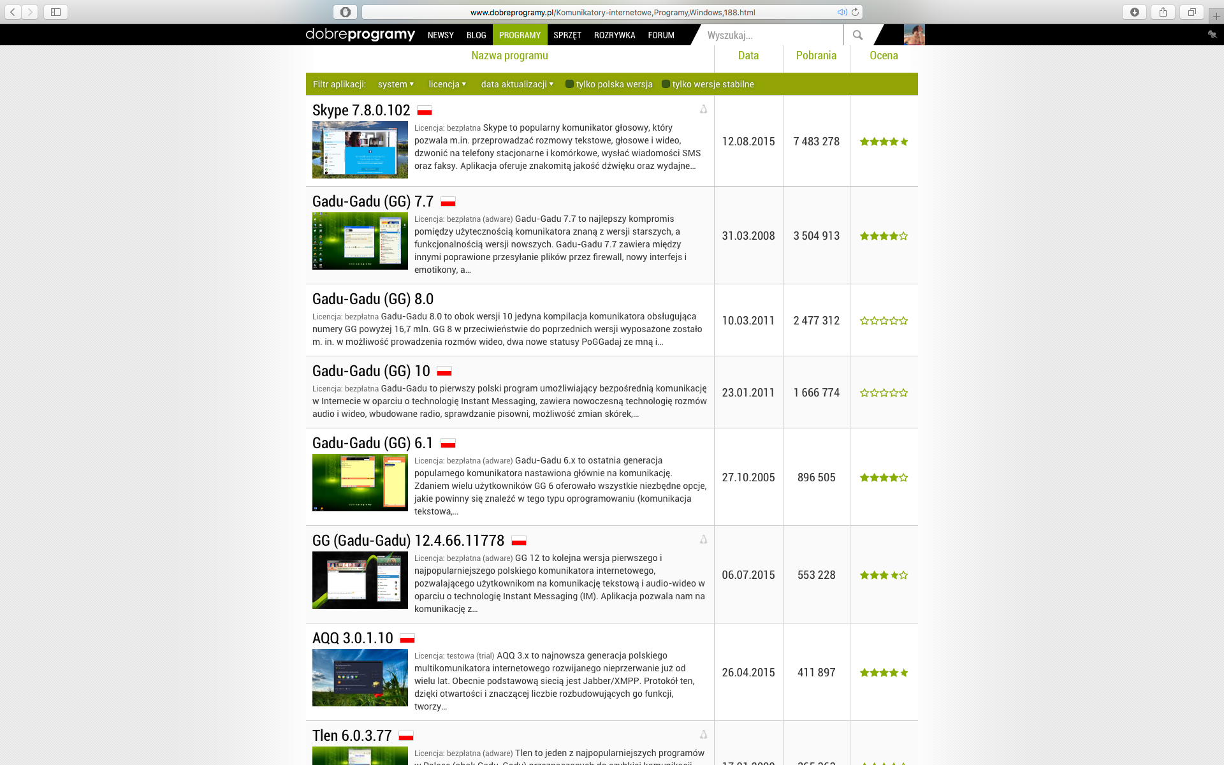1224x765 pixels.
Task: Click the bell icon in GG 12.4.66.11778 row
Action: (703, 539)
